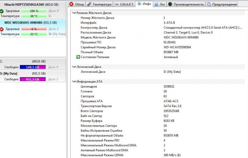This screenshot has width=248, height=158.
Task: Click the Контроллер Диска label
Action: pos(94,28)
